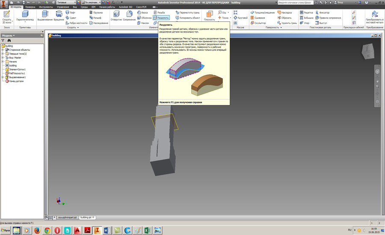This screenshot has width=385, height=235.
Task: Open the browser filter funnel icon
Action: pyautogui.click(x=3, y=41)
